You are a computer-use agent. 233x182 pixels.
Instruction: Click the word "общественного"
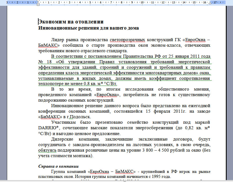pos(174,89)
